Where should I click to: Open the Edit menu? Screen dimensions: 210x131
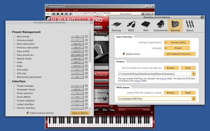(x=56, y=10)
